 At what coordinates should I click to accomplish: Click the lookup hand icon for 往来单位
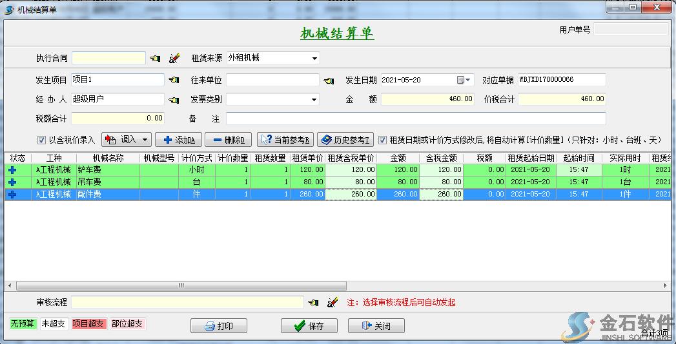coord(329,81)
